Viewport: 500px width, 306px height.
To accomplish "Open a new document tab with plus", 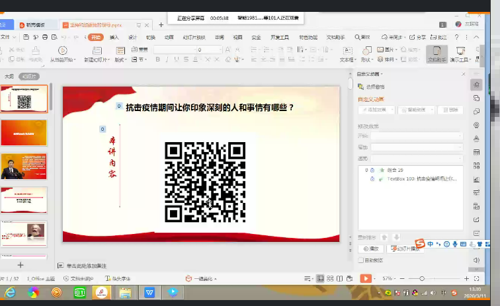I will point(161,25).
